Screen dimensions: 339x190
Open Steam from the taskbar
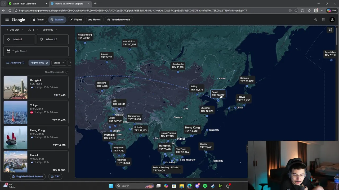coord(212,186)
